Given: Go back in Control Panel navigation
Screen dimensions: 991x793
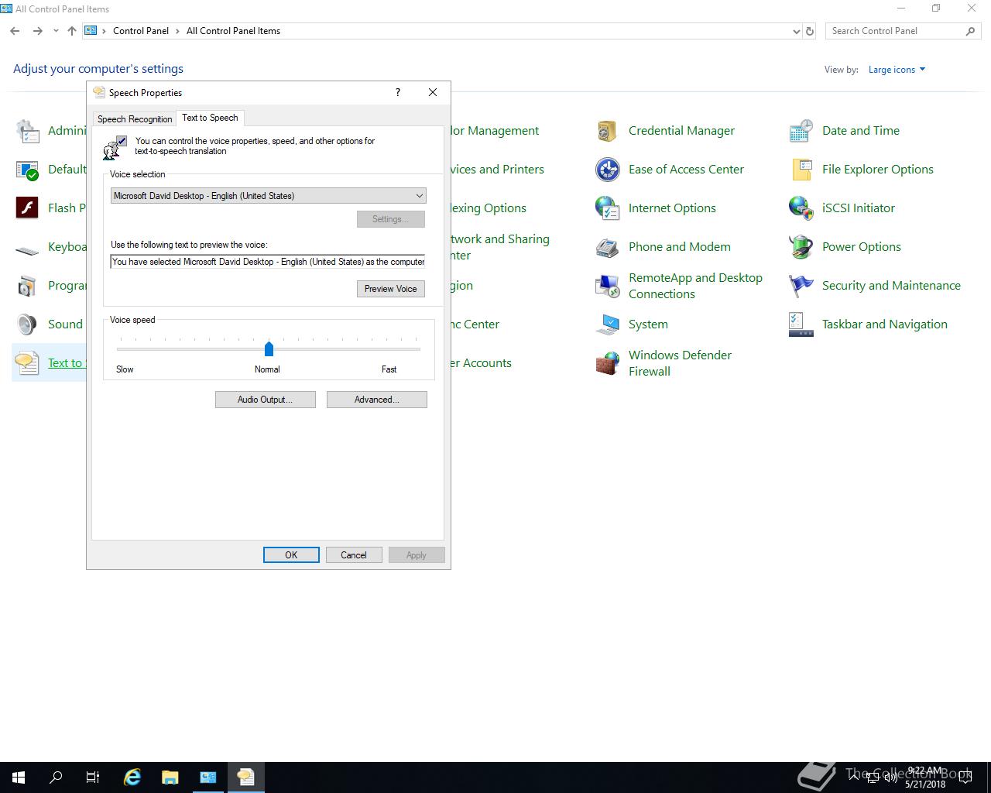Looking at the screenshot, I should [x=15, y=31].
